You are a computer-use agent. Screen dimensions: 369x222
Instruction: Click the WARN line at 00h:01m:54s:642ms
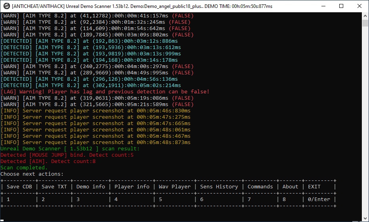[x=96, y=28]
